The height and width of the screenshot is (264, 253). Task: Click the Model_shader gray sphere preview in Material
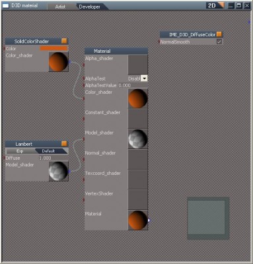(x=138, y=139)
